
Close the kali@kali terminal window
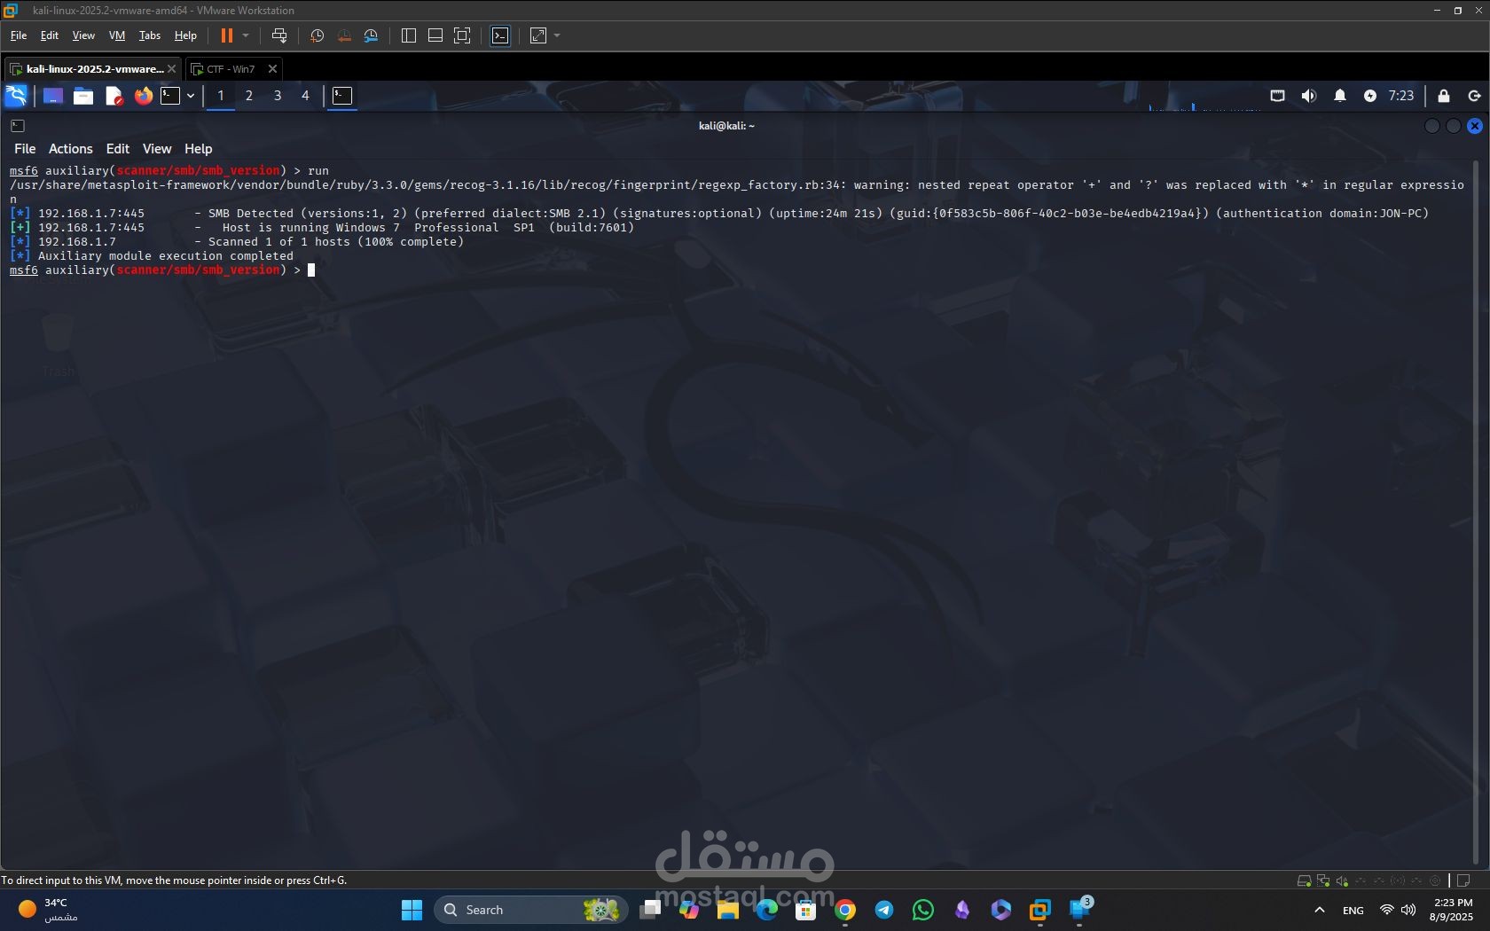pos(1475,126)
